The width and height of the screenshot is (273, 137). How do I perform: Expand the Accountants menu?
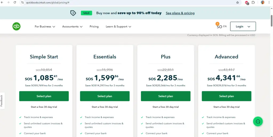[72, 27]
